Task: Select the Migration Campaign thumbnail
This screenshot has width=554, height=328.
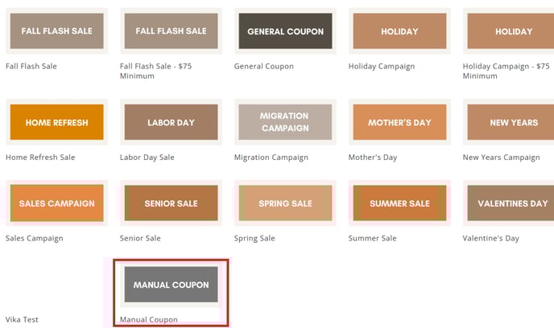Action: tap(285, 122)
